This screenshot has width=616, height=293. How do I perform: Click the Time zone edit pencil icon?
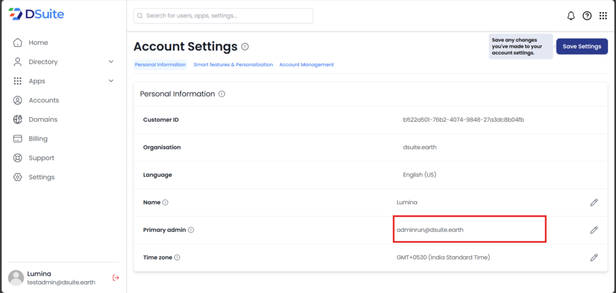594,258
